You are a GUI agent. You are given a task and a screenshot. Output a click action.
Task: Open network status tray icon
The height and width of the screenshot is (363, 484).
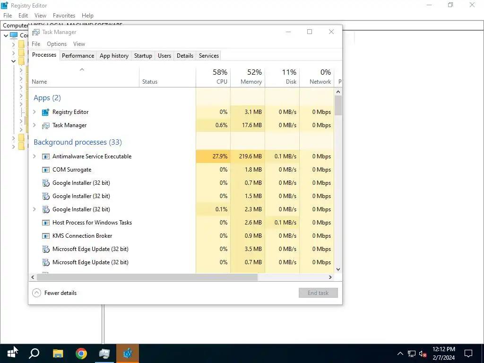pyautogui.click(x=412, y=354)
